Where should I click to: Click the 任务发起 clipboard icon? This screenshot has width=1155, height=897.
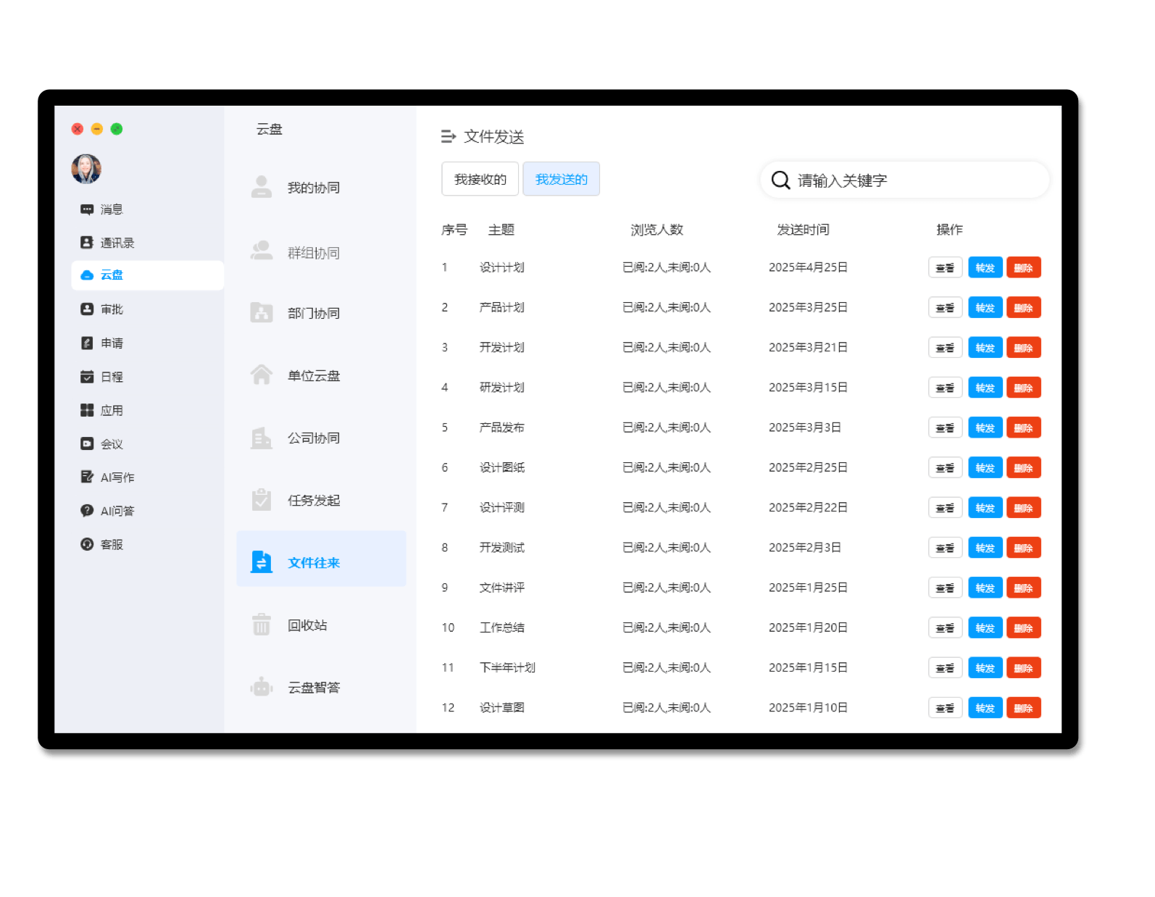[x=262, y=499]
